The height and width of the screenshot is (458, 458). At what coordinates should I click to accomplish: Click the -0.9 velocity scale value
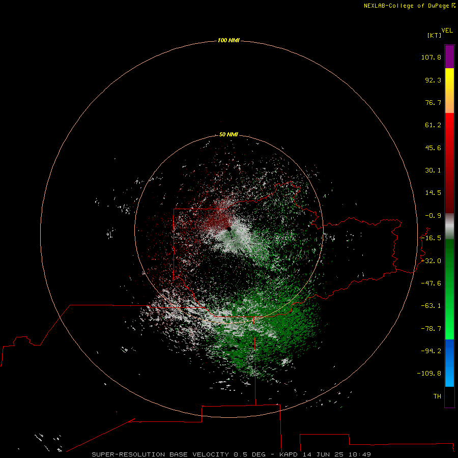(433, 216)
